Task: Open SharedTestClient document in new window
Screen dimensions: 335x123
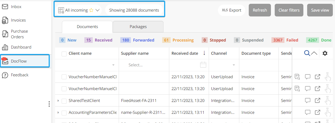Action: (x=317, y=101)
